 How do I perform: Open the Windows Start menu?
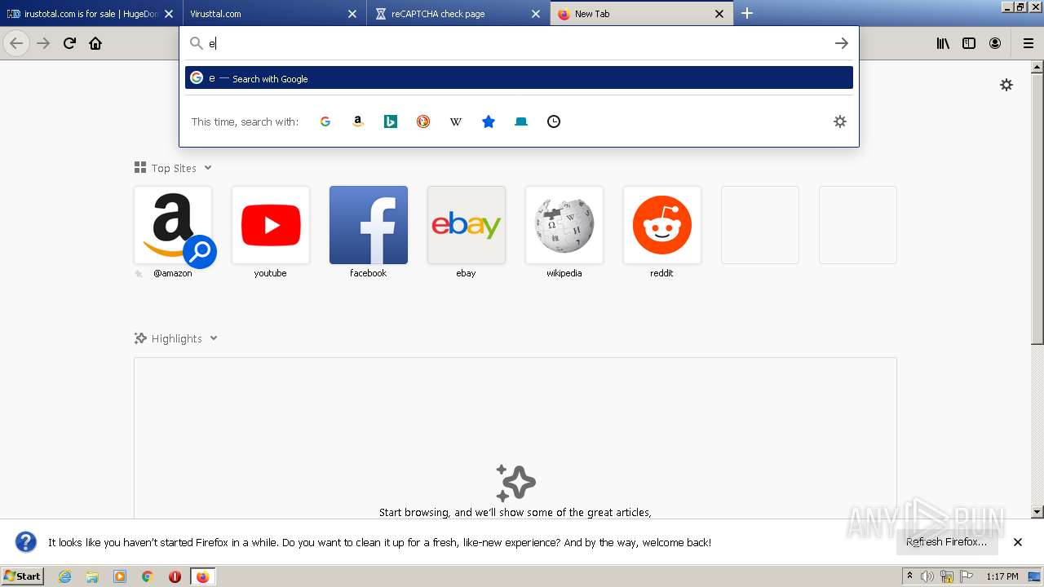(x=23, y=576)
